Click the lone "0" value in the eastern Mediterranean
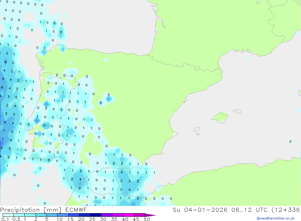301x221 pixels. coord(290,141)
